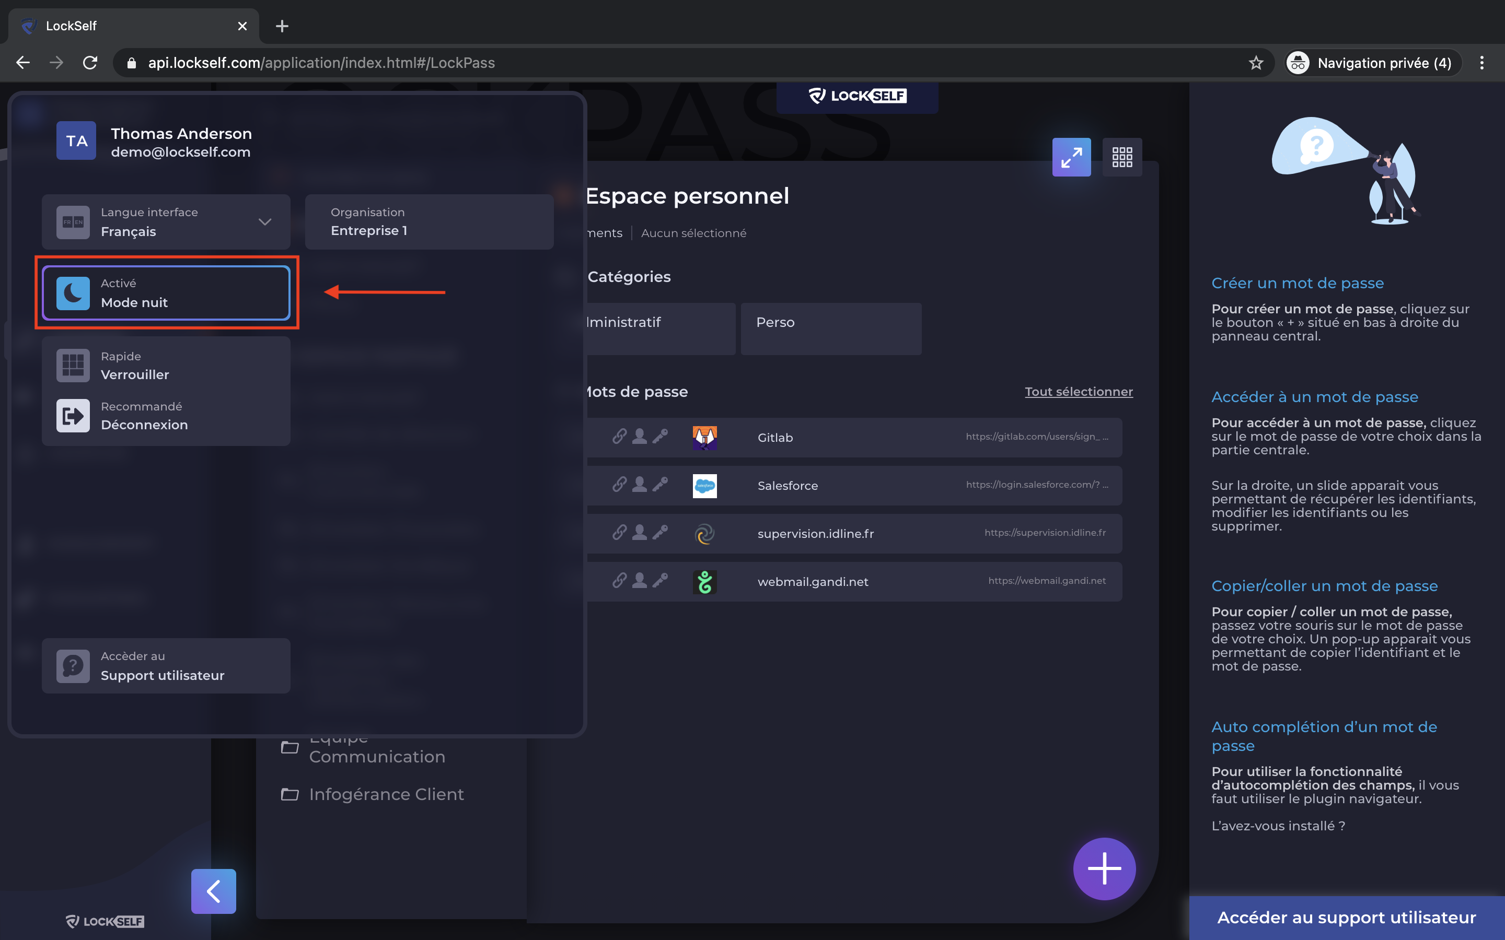Click the FR EN language icon
This screenshot has height=940, width=1505.
click(x=73, y=222)
